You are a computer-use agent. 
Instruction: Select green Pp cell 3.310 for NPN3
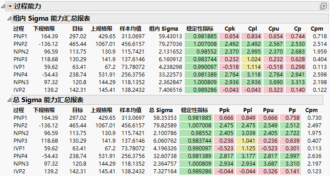click(x=290, y=164)
